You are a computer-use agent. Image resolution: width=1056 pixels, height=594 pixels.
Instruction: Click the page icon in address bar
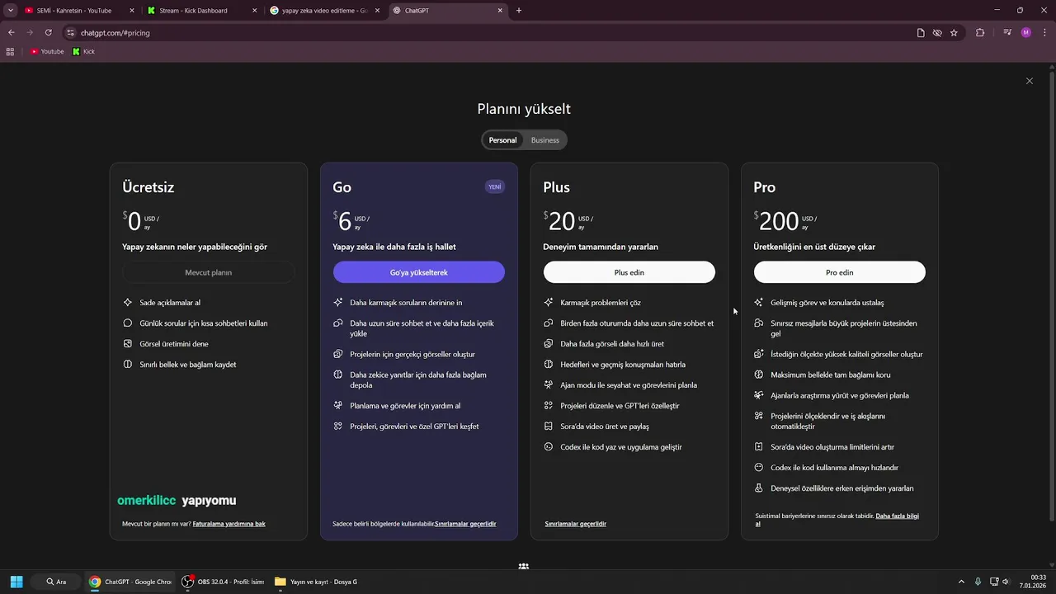click(x=921, y=33)
